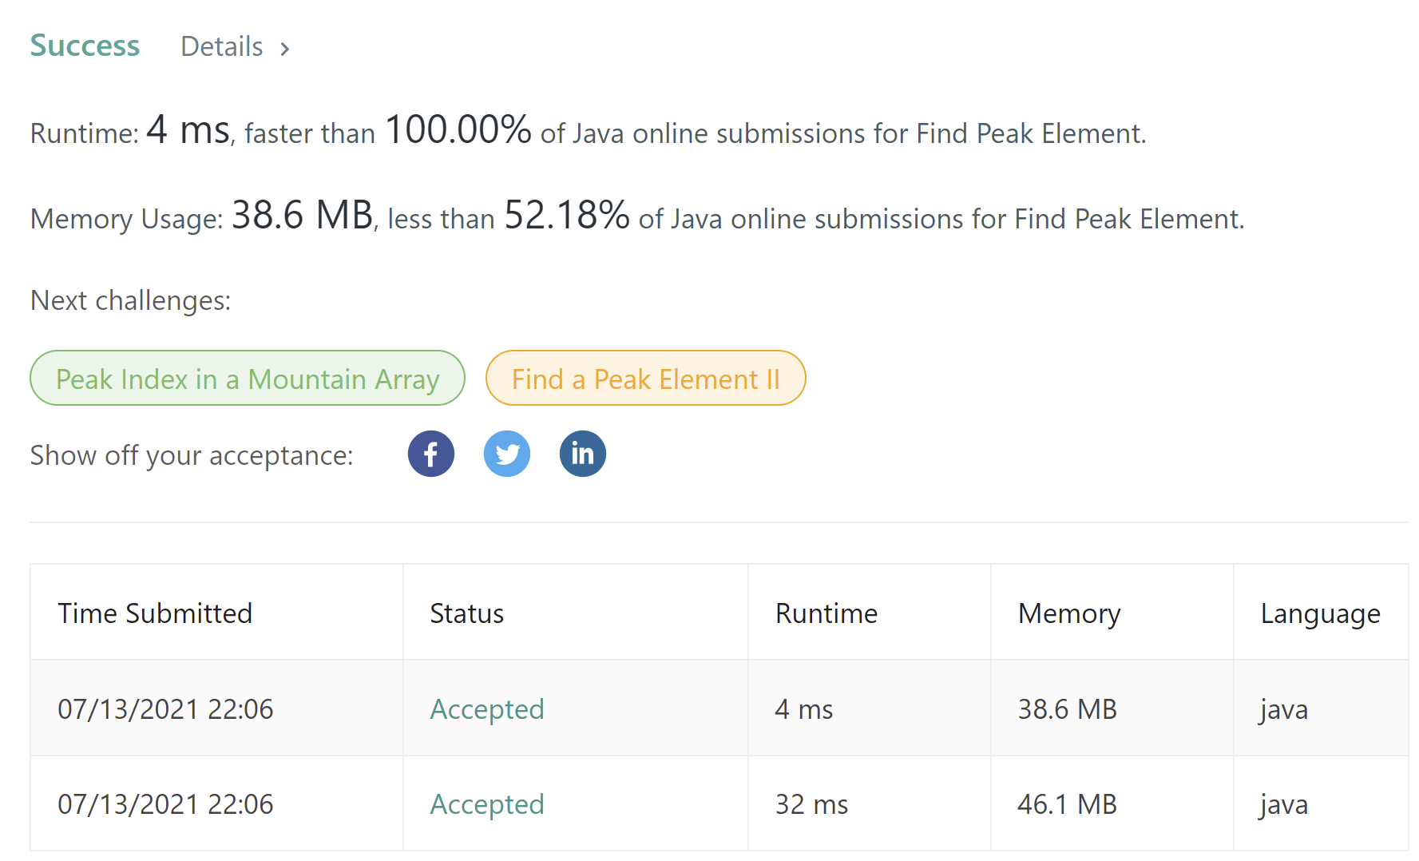Image resolution: width=1419 pixels, height=861 pixels.
Task: Click the Status column header
Action: coord(467,613)
